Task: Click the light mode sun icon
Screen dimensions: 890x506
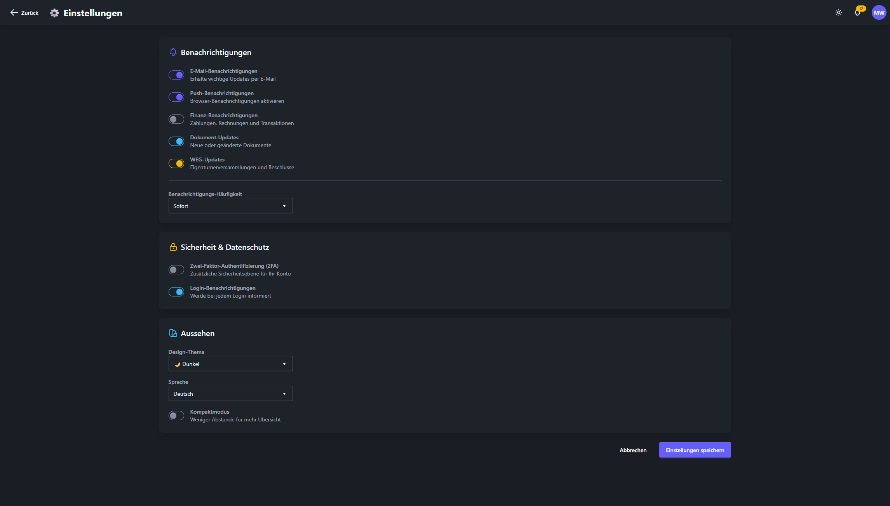Action: coord(839,12)
